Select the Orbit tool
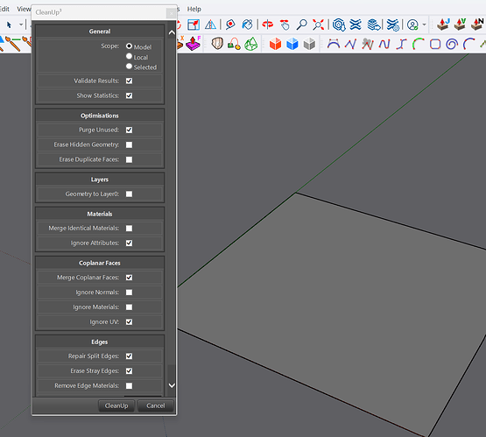Image resolution: width=486 pixels, height=437 pixels. point(268,25)
